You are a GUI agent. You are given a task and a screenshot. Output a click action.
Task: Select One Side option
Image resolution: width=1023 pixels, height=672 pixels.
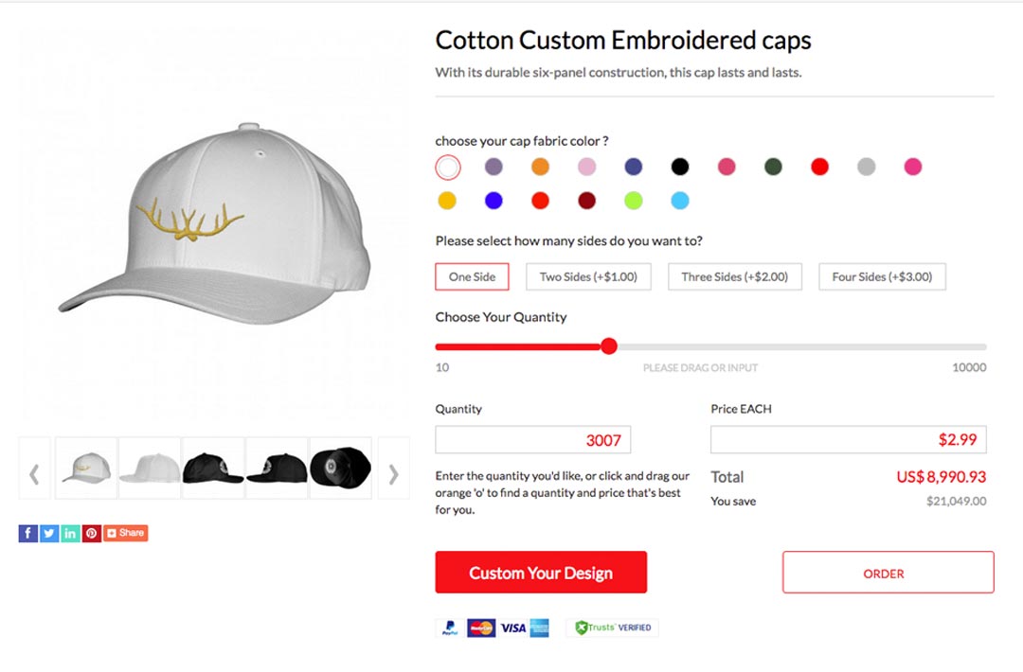pos(472,277)
